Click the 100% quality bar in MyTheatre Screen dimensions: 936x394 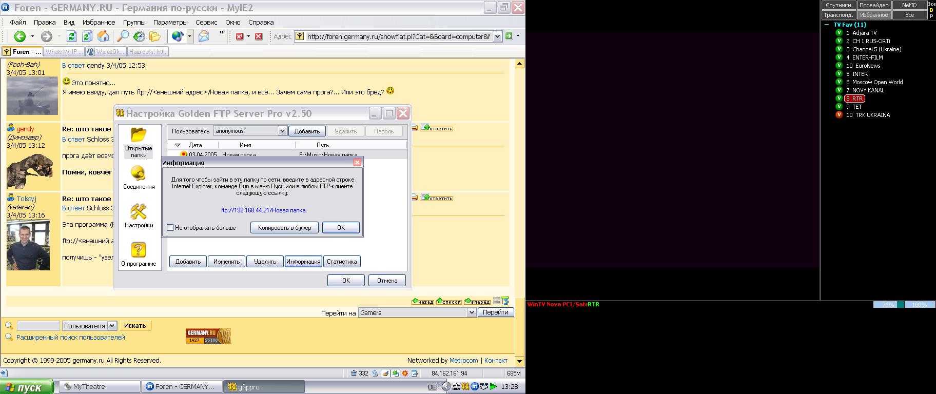920,305
